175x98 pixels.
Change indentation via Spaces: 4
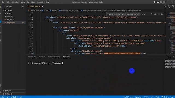[x=139, y=97]
